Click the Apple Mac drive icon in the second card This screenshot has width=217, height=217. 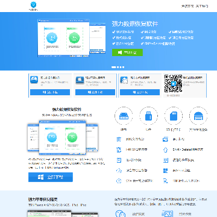[x=80, y=80]
